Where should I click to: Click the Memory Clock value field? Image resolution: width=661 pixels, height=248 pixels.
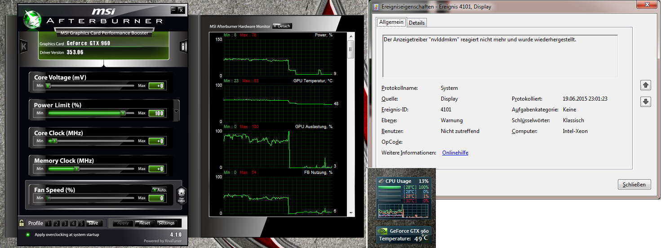click(x=157, y=169)
